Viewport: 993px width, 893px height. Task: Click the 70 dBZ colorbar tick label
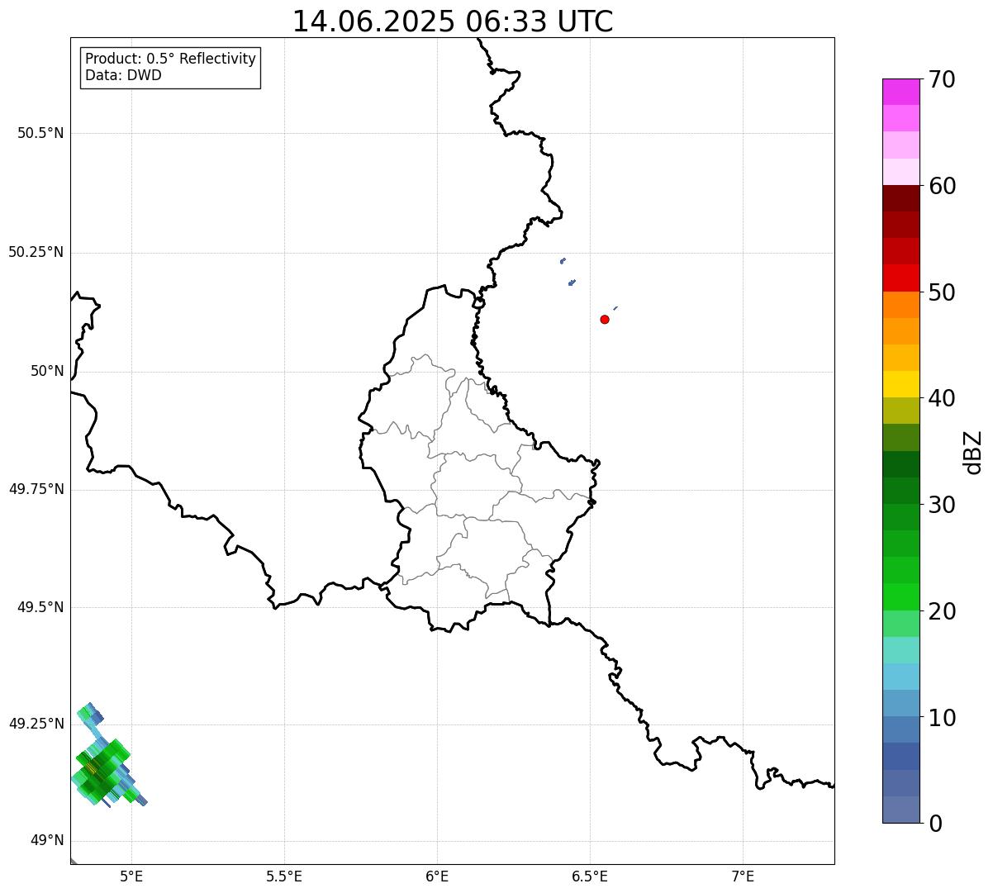pyautogui.click(x=941, y=79)
